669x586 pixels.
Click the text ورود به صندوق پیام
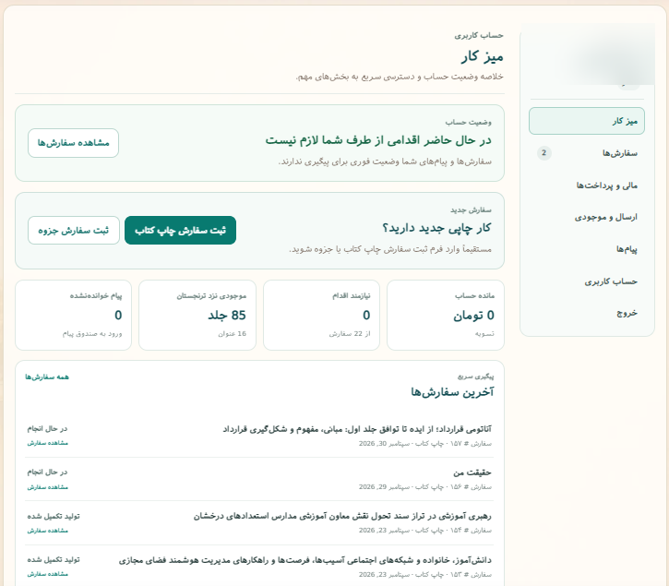coord(92,334)
